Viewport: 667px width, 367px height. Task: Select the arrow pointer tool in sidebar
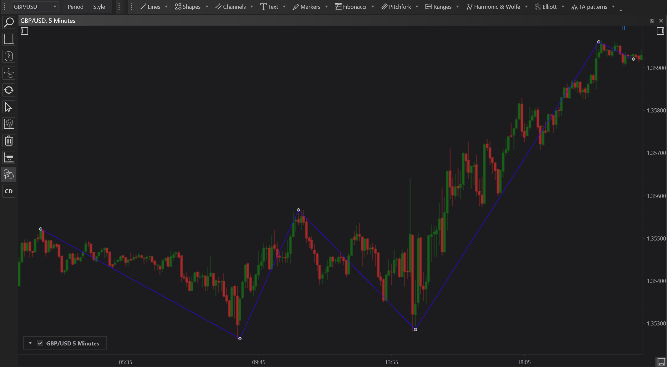point(9,107)
